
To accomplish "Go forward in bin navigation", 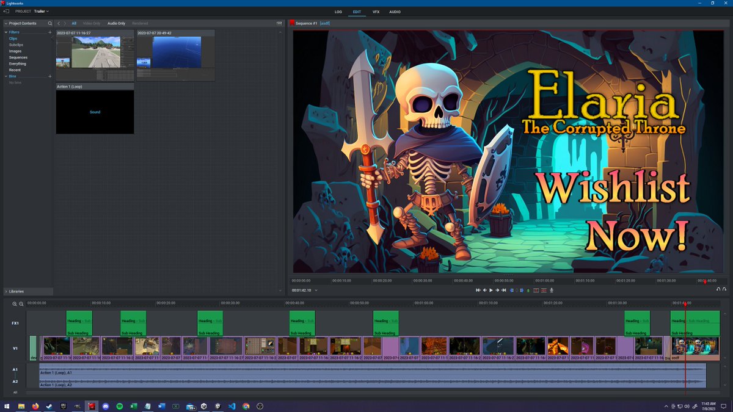I will [x=65, y=23].
